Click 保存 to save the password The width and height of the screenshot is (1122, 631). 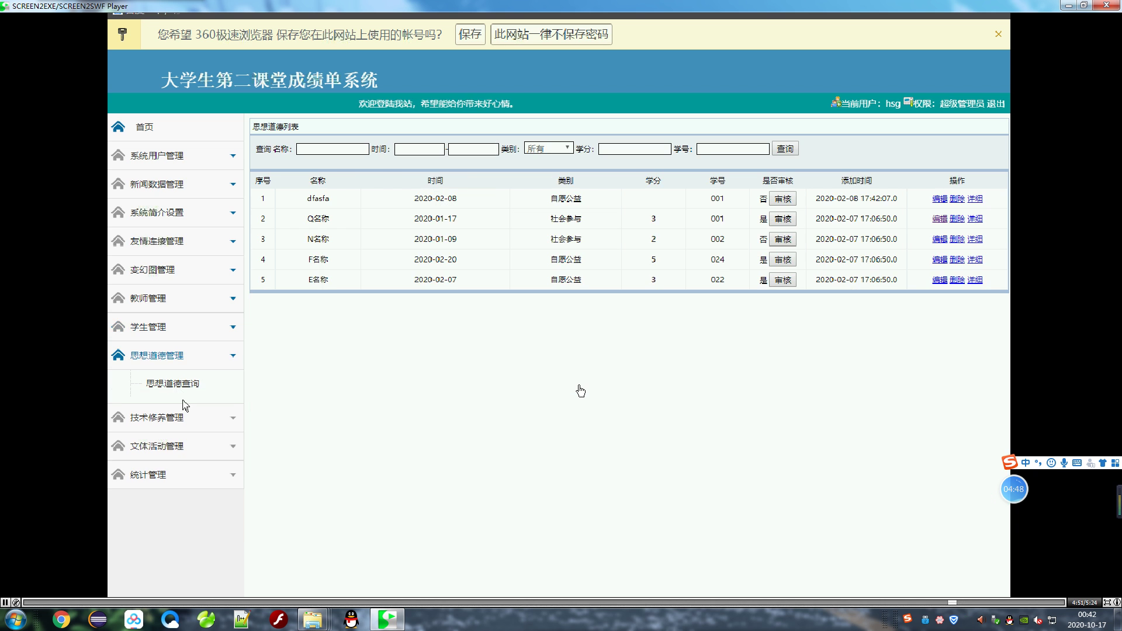coord(470,34)
